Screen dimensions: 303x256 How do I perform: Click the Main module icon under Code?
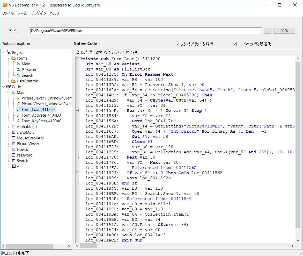(x=13, y=92)
